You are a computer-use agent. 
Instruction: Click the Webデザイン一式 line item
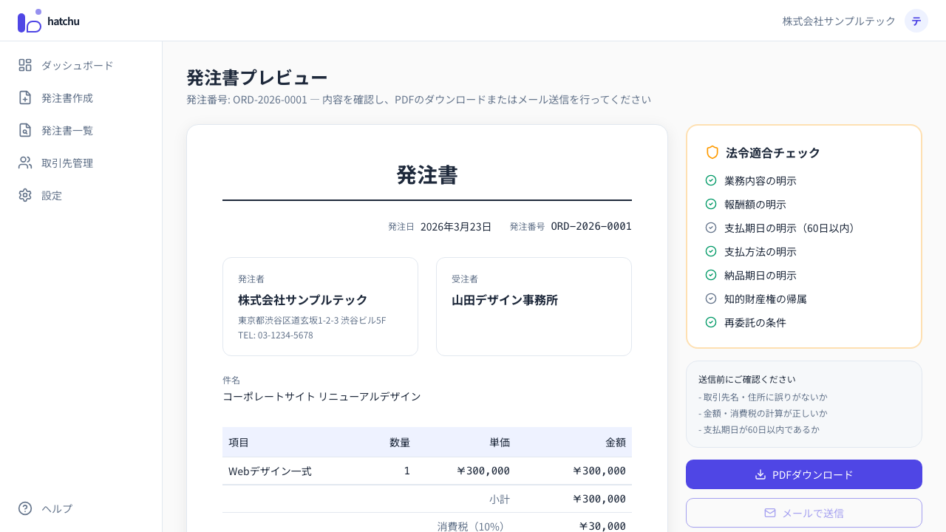coord(270,471)
